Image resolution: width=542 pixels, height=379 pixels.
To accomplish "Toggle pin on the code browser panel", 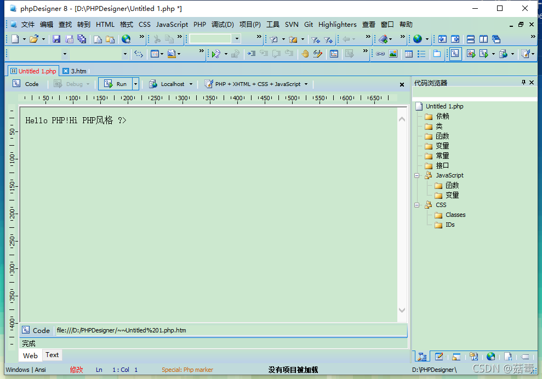I will click(523, 82).
